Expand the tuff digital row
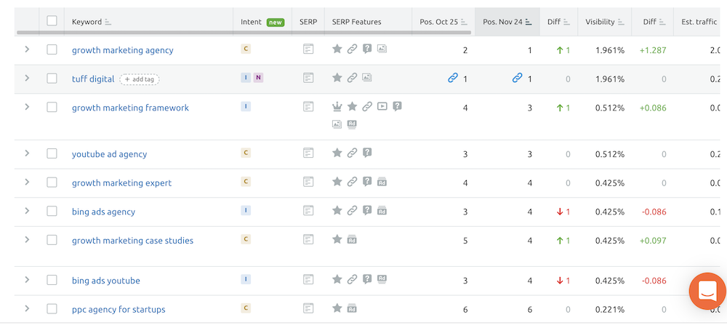The height and width of the screenshot is (325, 727). pos(27,77)
